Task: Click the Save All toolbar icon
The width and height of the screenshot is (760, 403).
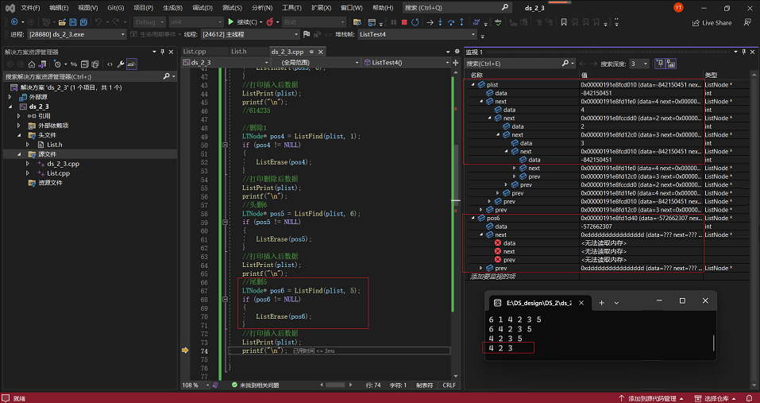Action: (83, 22)
